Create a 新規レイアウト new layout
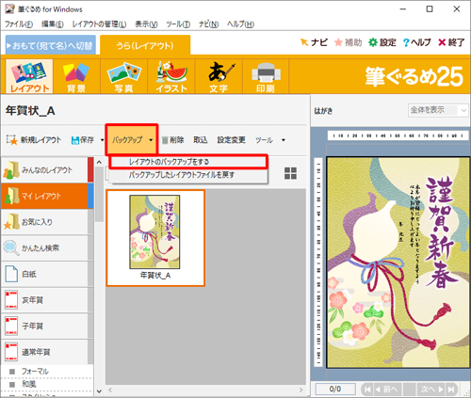The width and height of the screenshot is (471, 398). click(x=34, y=140)
